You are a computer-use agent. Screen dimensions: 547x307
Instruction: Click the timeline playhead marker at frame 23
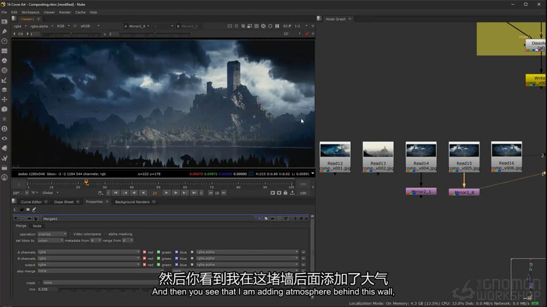pyautogui.click(x=86, y=182)
